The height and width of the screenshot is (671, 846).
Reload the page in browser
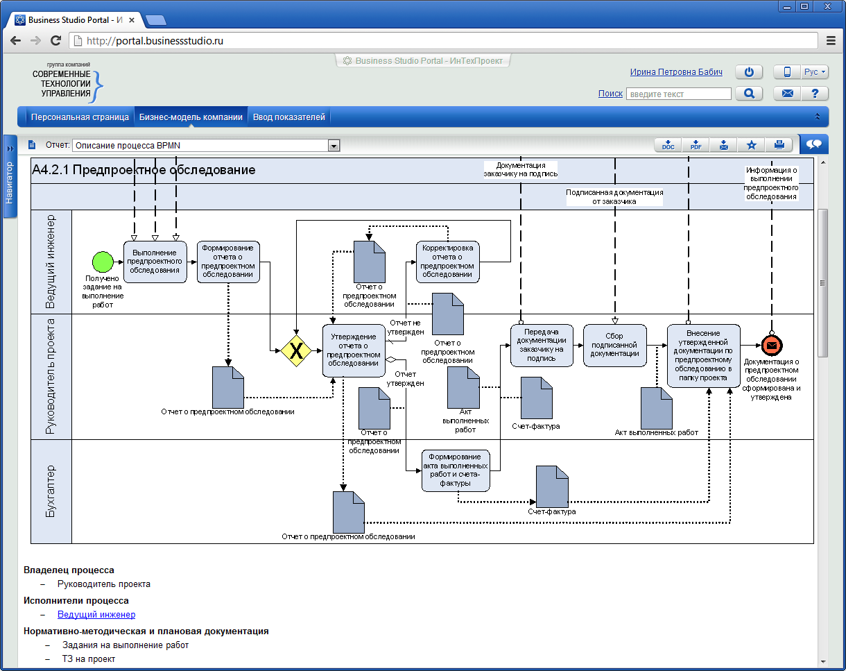click(x=56, y=41)
